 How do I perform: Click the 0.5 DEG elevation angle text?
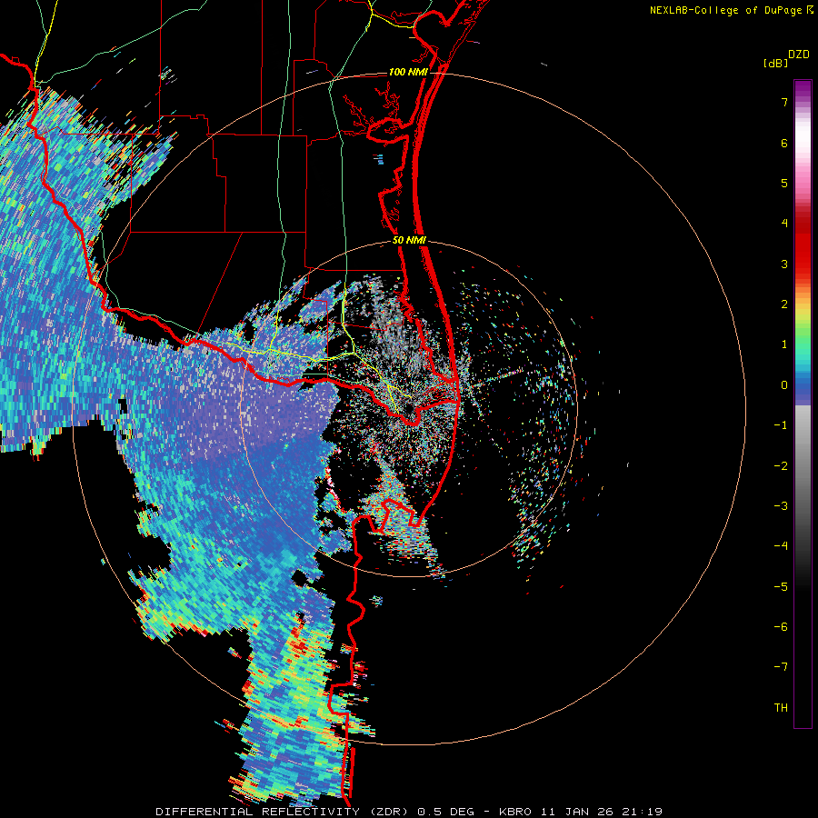pyautogui.click(x=446, y=812)
